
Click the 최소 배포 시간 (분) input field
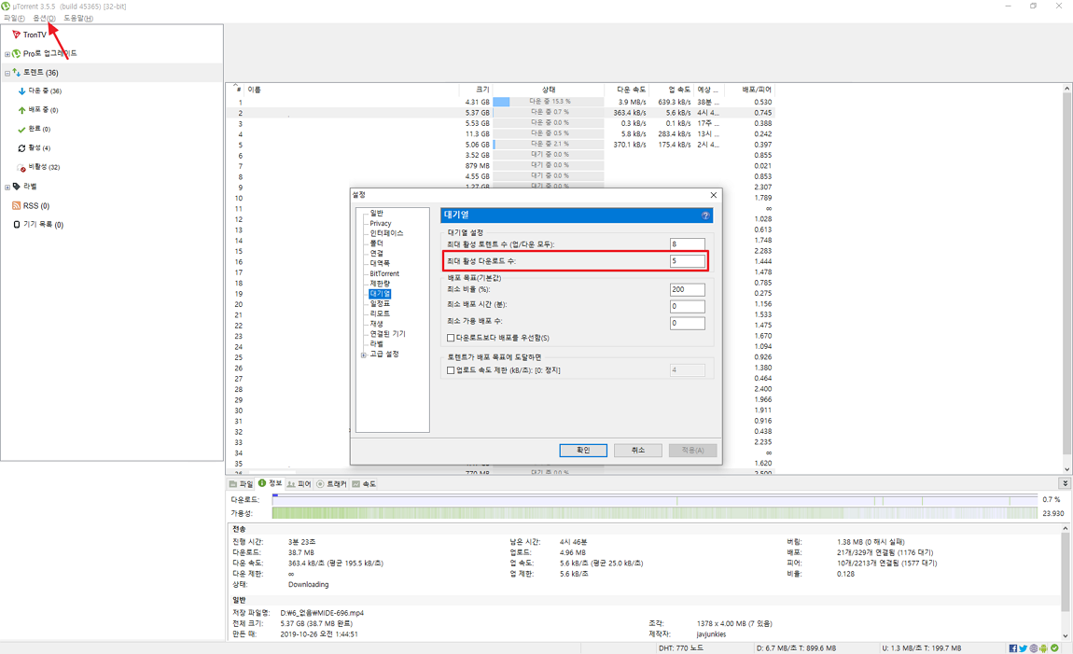click(x=687, y=307)
